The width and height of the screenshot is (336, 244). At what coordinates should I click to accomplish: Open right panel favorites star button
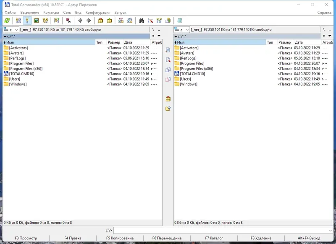pos(324,36)
